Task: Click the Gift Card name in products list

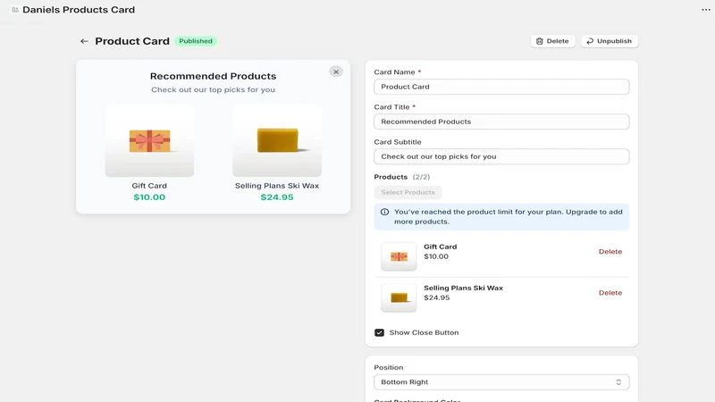Action: click(x=440, y=247)
